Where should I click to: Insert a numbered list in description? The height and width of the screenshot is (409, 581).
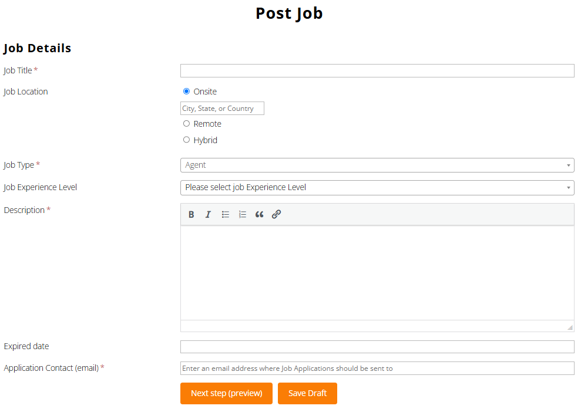pos(243,214)
